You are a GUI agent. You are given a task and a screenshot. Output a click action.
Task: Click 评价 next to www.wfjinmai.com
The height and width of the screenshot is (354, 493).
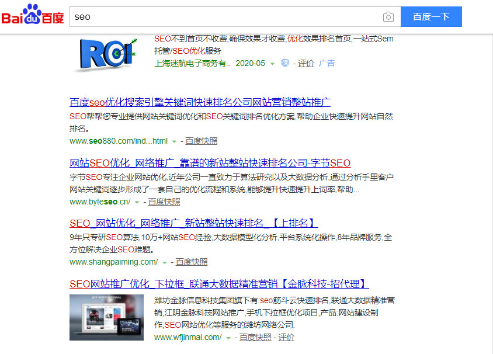pos(287,337)
